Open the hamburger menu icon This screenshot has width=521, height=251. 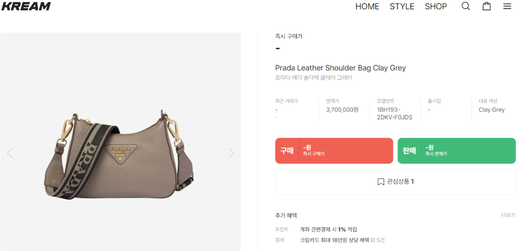coord(507,6)
